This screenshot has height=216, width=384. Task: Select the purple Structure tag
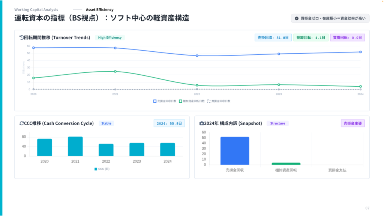tap(277, 123)
